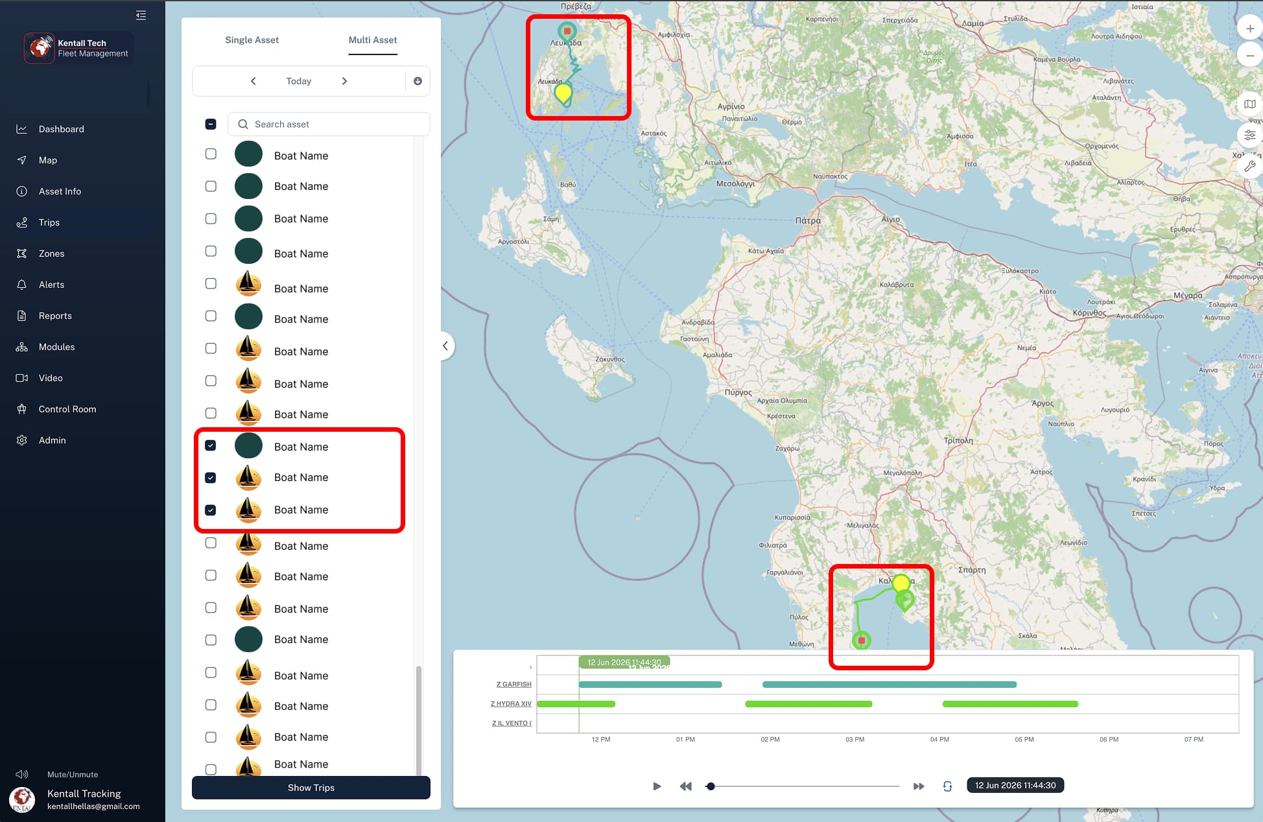Click the teal end marker at Lefkada
This screenshot has width=1263, height=822.
[x=567, y=31]
